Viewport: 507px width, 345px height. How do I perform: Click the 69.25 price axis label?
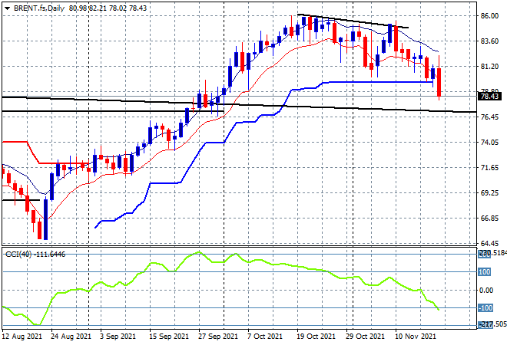(489, 193)
